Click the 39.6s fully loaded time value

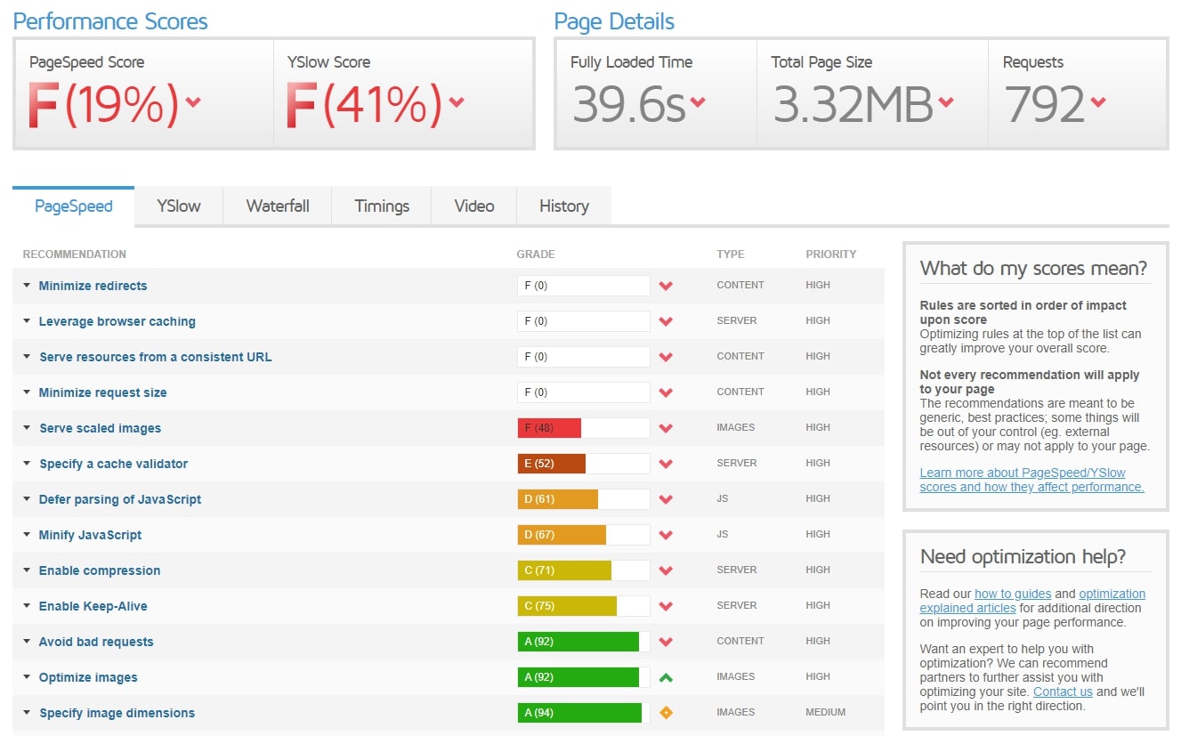(628, 103)
